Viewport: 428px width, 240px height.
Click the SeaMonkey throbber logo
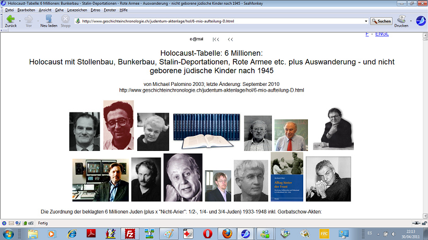(x=421, y=21)
